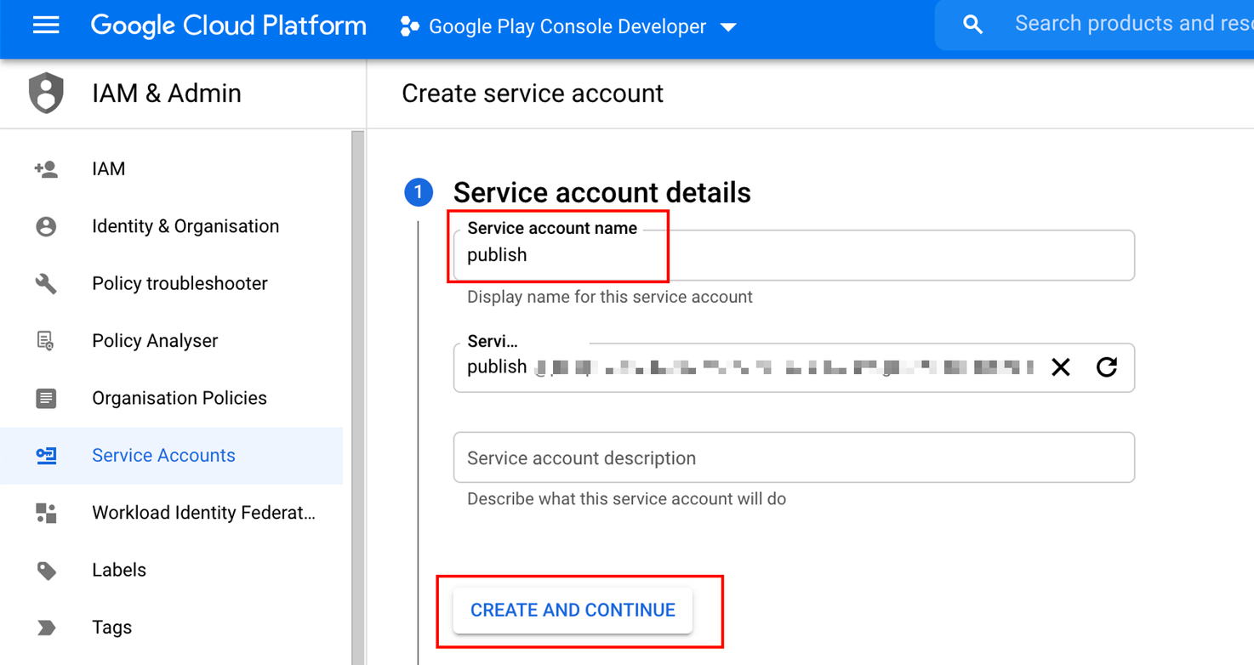The image size is (1254, 665).
Task: Click the Identity & Organisation person icon
Action: click(x=46, y=226)
